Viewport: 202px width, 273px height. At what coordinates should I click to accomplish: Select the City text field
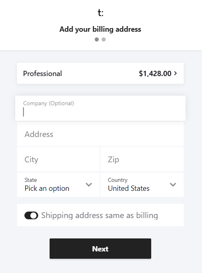pyautogui.click(x=59, y=159)
